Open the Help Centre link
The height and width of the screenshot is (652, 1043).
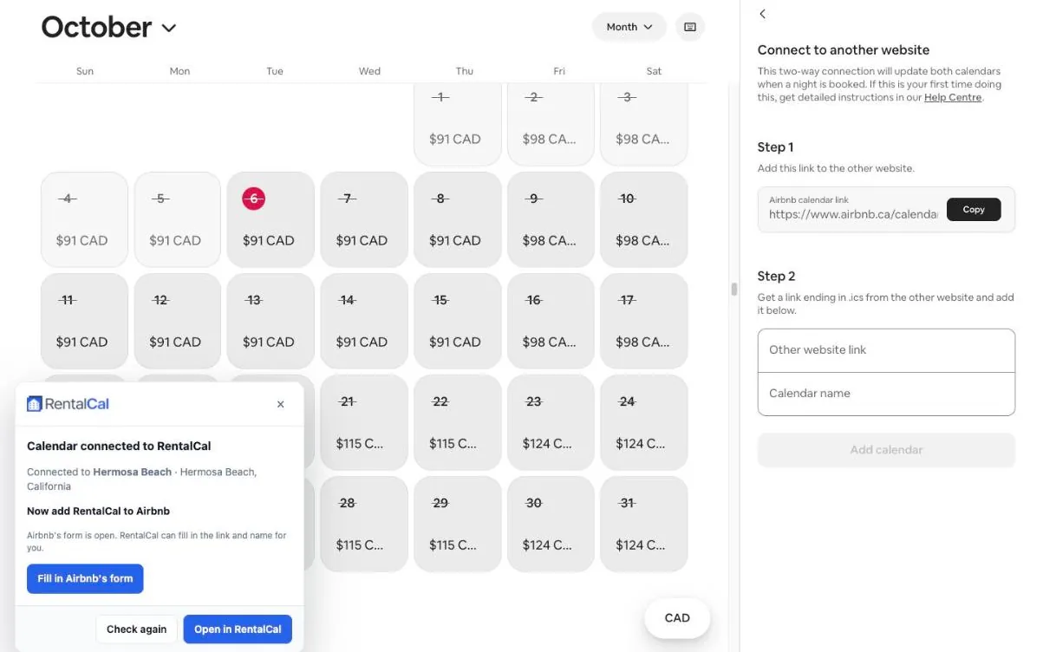tap(953, 98)
